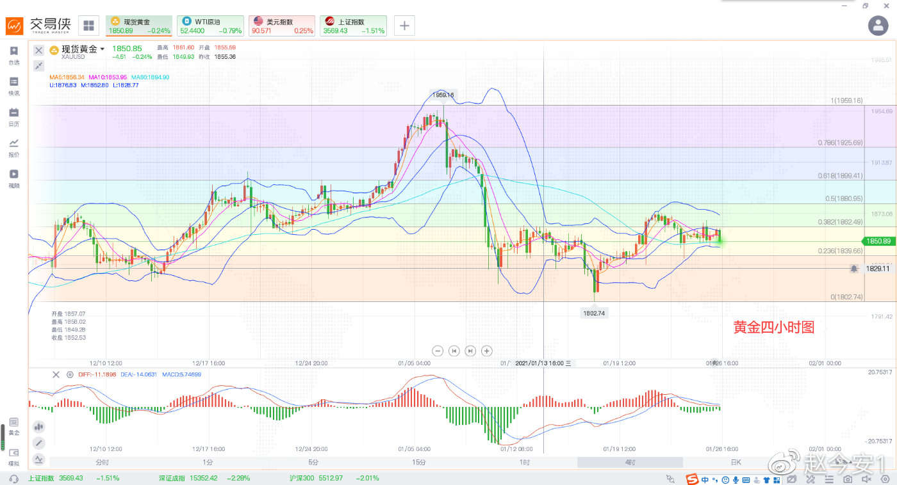This screenshot has height=485, width=897.
Task: Open the Sogou input method S icon
Action: 693,479
